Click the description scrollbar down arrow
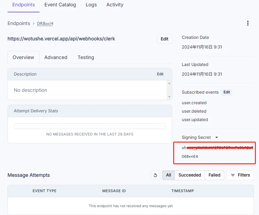The image size is (259, 215). pos(169,97)
